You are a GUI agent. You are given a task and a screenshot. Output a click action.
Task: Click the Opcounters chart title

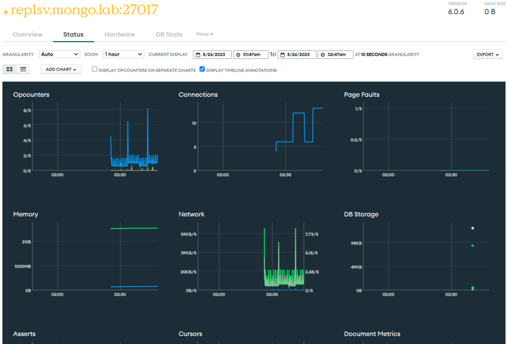31,94
